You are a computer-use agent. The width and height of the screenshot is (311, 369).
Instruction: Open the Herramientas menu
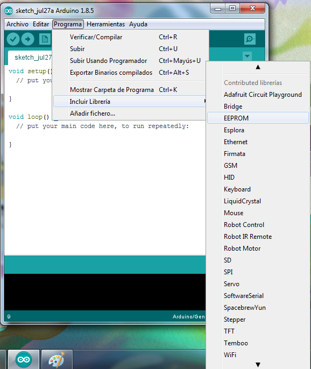click(105, 24)
